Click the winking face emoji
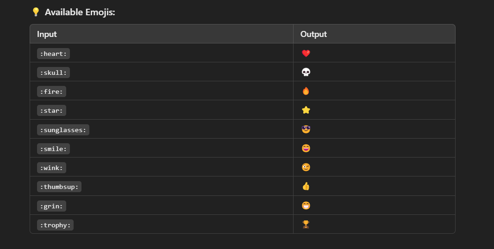The width and height of the screenshot is (494, 249). (x=306, y=167)
